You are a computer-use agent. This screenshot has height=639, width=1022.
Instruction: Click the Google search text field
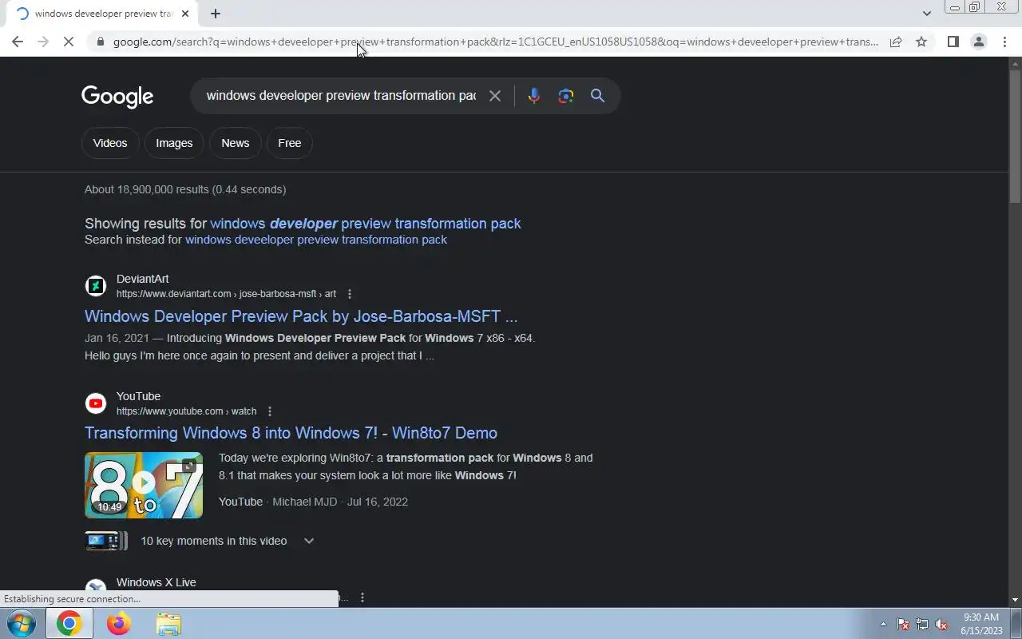(x=341, y=96)
